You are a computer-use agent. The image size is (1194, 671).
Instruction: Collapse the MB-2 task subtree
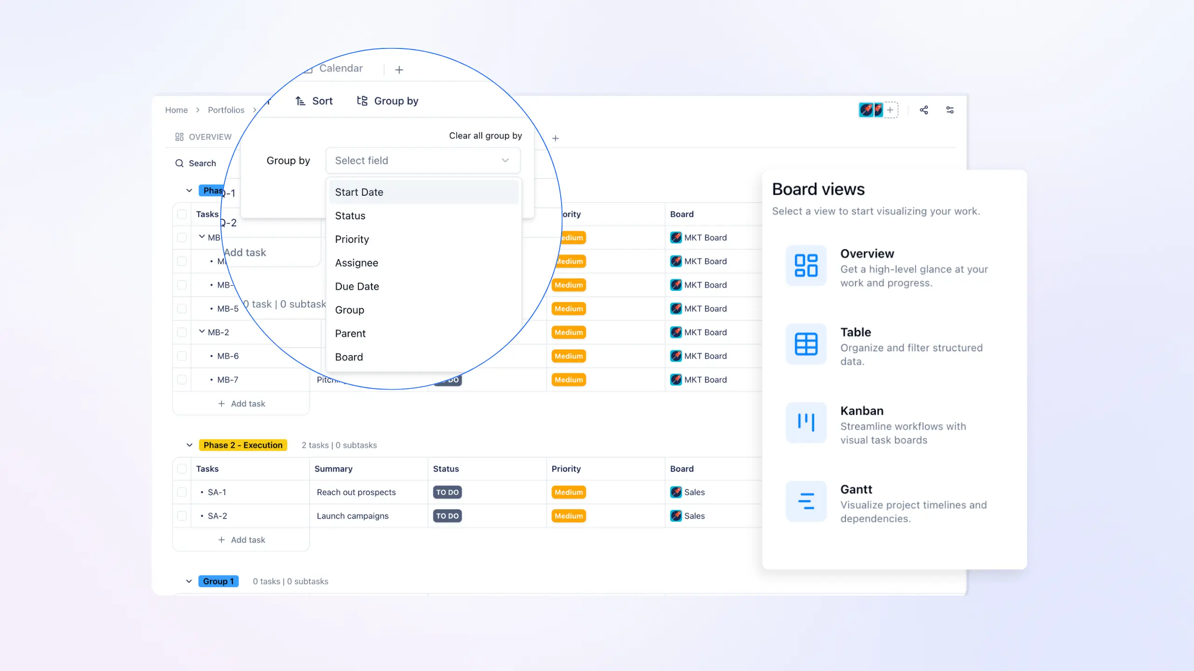pyautogui.click(x=201, y=332)
